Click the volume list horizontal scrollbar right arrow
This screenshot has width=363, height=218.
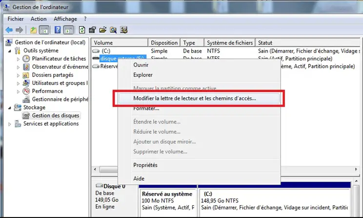point(356,169)
